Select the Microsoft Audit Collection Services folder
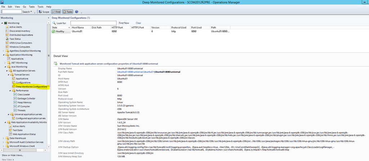The image size is (369, 161). pyautogui.click(x=26, y=142)
